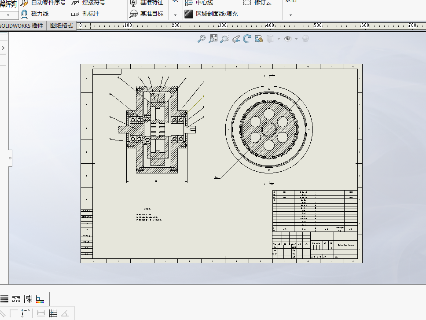Toggle the Hide/Show Items eye icon
The height and width of the screenshot is (320, 426).
point(288,39)
